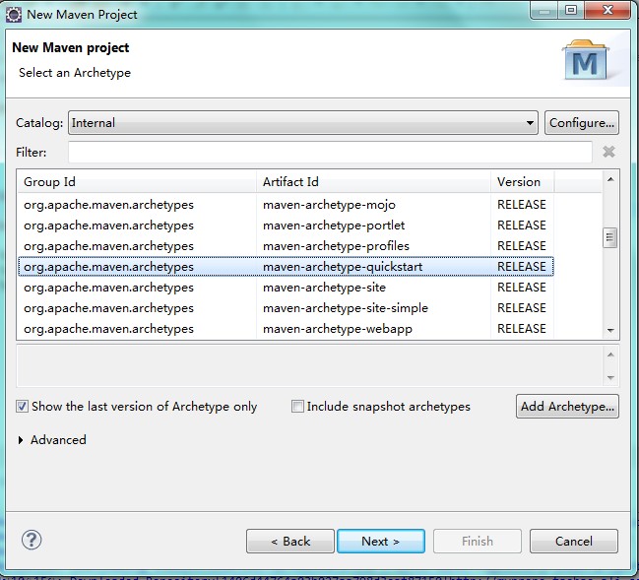
Task: Click description box scroll up arrow
Action: coord(610,354)
